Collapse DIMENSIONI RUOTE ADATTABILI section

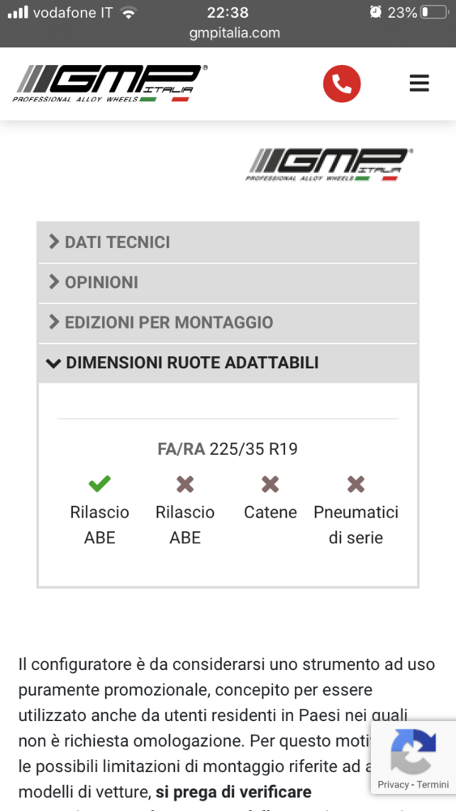pos(228,363)
